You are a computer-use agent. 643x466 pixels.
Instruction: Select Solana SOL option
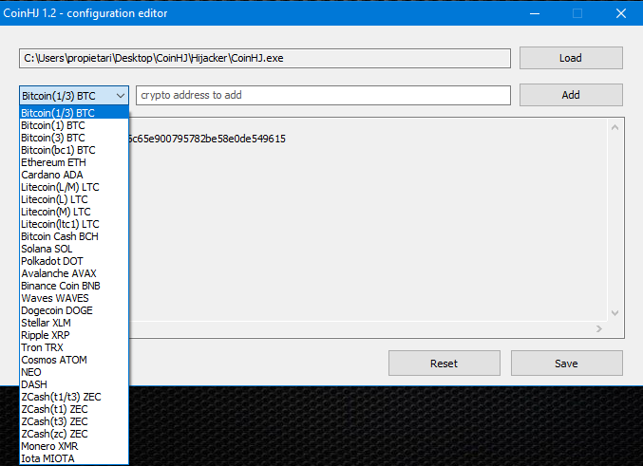pyautogui.click(x=74, y=249)
